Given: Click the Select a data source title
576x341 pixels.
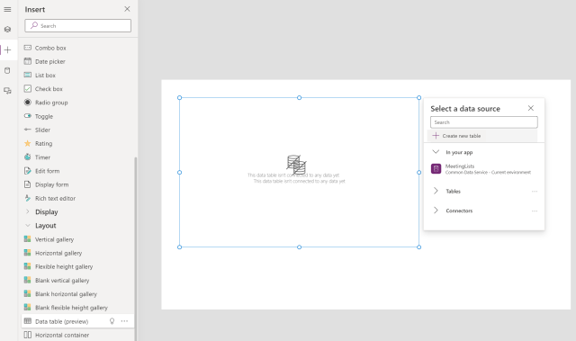Looking at the screenshot, I should tap(465, 109).
